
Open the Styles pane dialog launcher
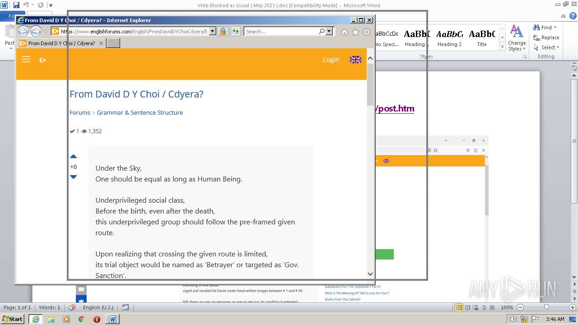[x=525, y=57]
